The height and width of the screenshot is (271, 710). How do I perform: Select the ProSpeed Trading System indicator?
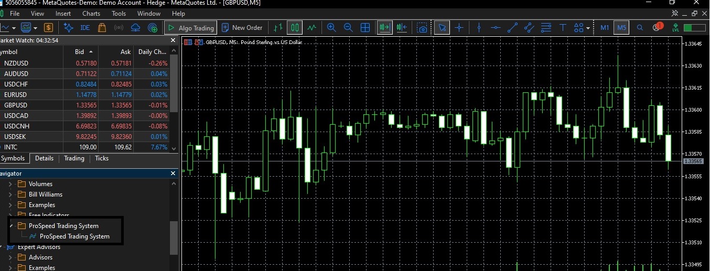point(74,236)
